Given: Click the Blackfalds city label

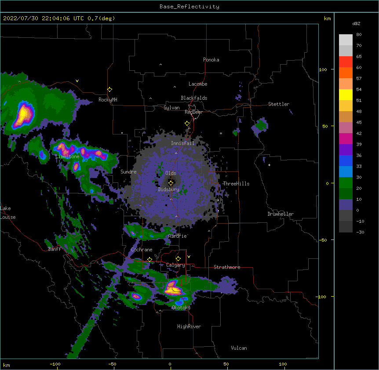Looking at the screenshot, I should point(194,98).
